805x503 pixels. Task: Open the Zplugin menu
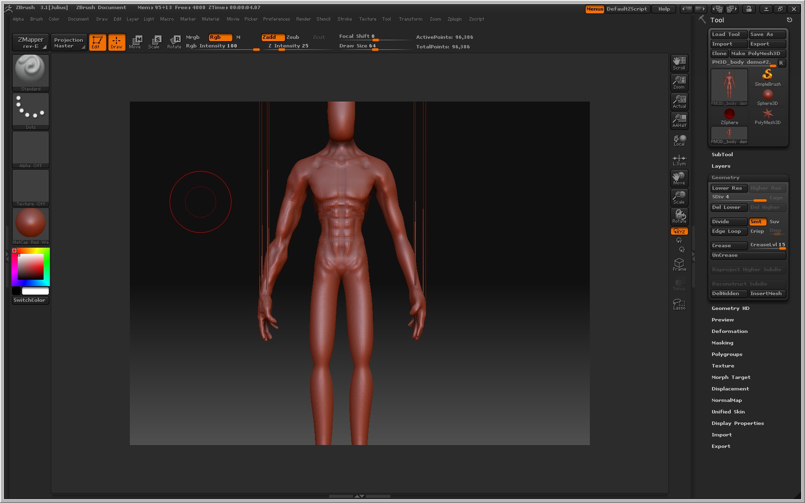click(454, 19)
